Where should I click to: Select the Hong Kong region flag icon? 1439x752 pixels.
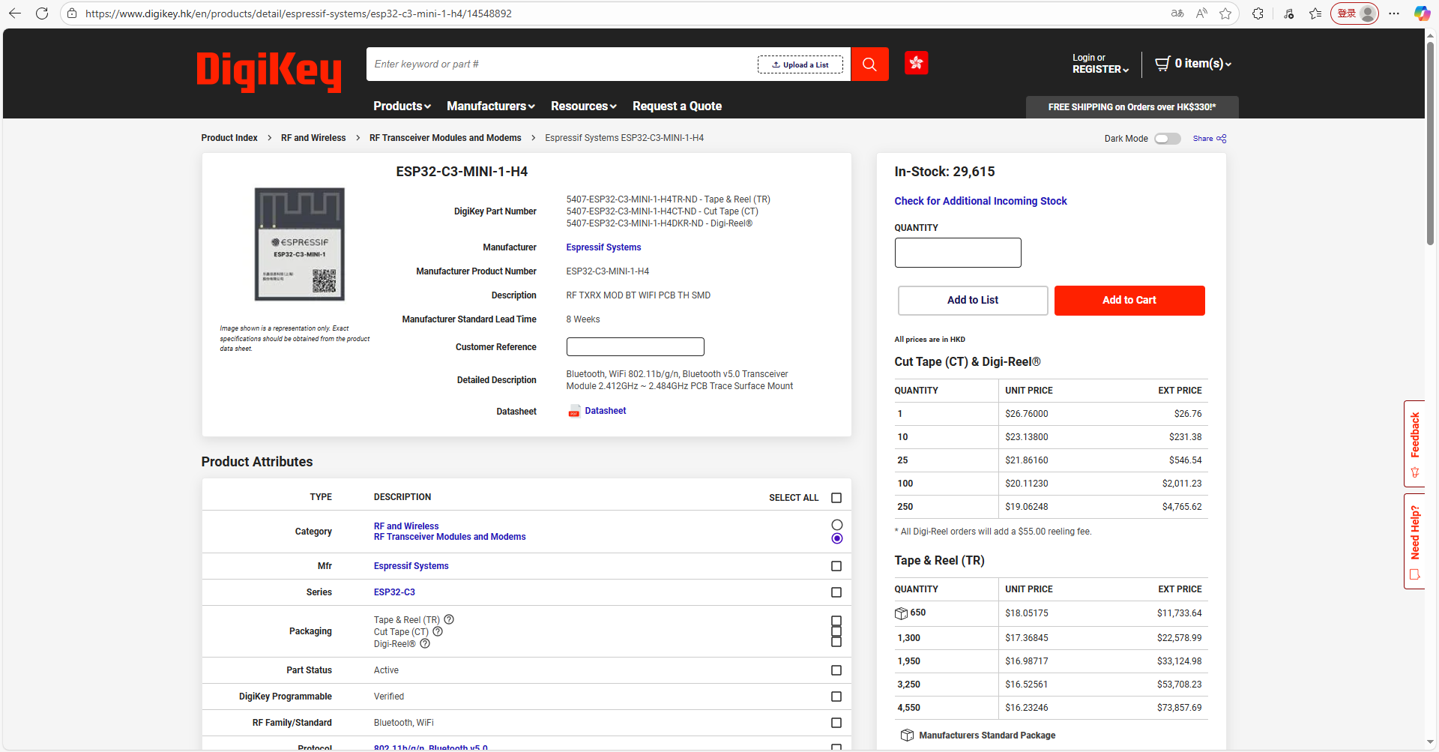tap(916, 63)
